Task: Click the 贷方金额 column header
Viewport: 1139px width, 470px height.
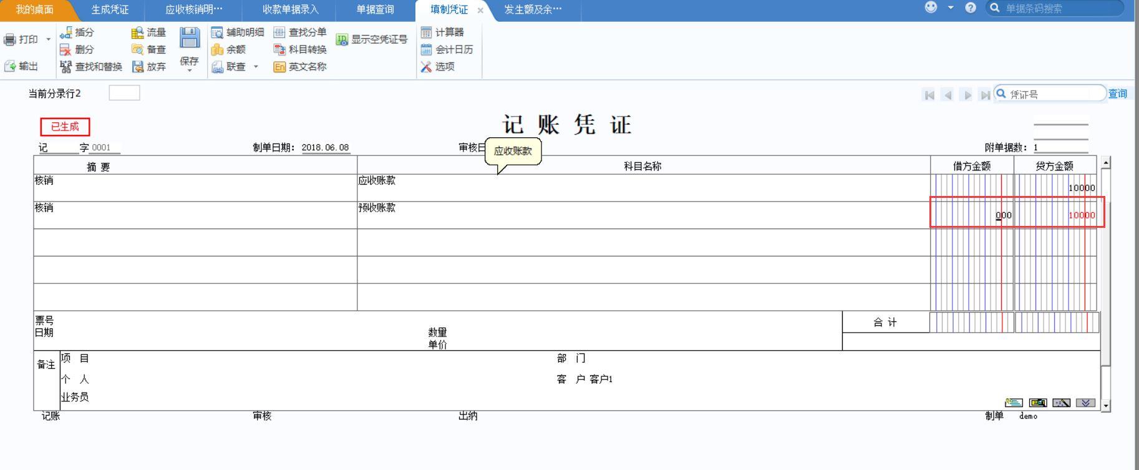Action: (x=1055, y=165)
